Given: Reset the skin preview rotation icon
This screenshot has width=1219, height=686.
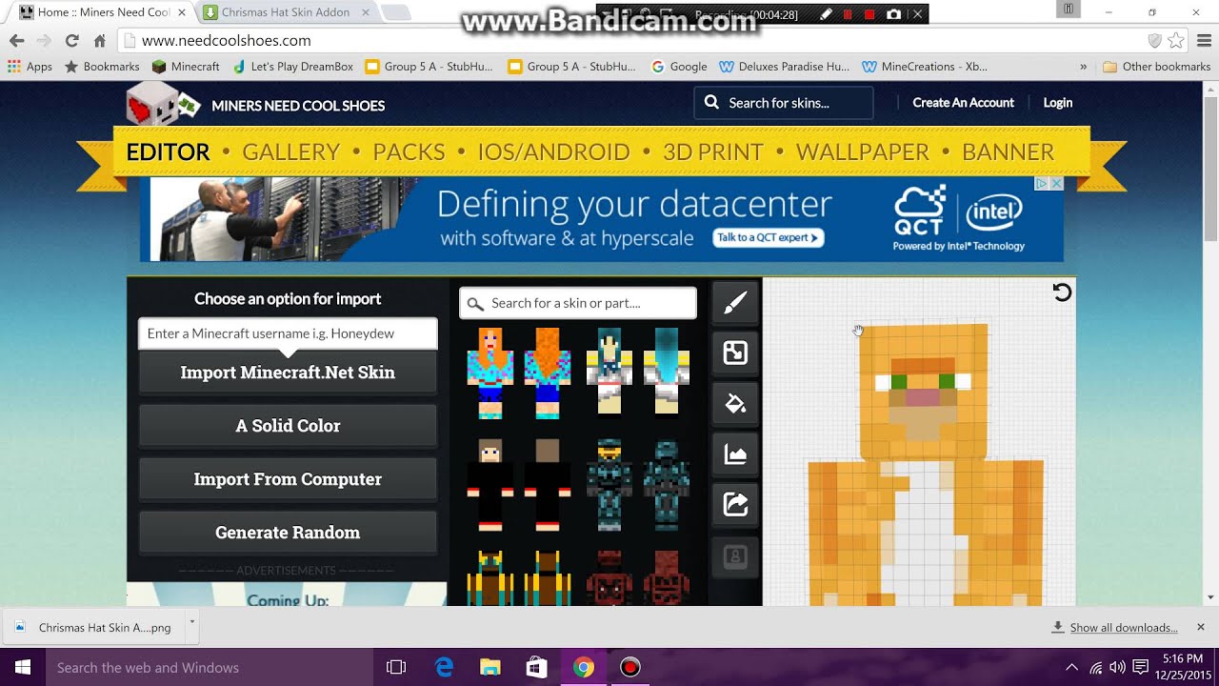Looking at the screenshot, I should click(1062, 293).
